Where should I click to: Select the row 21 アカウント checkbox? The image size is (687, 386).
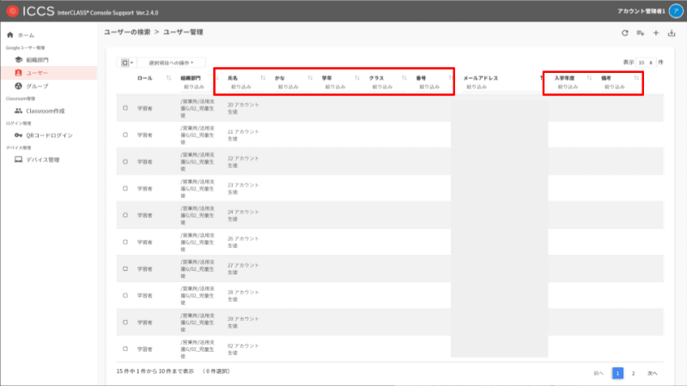(125, 135)
